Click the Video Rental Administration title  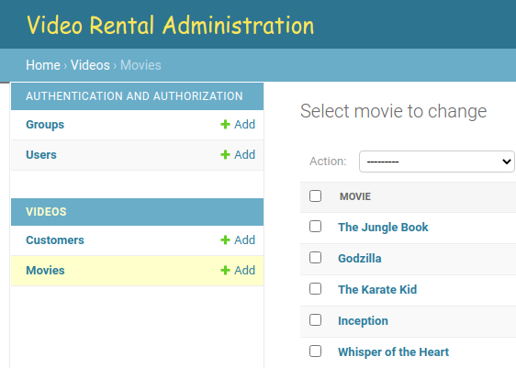click(x=170, y=25)
